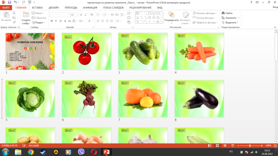Switch to ВСТАВКА tab
The width and height of the screenshot is (278, 156).
pyautogui.click(x=37, y=8)
